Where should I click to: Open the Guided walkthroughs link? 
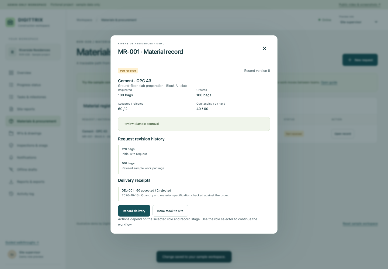[x=22, y=243]
